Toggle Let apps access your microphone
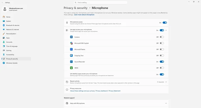The height and width of the screenshot is (108, 201). (162, 30)
